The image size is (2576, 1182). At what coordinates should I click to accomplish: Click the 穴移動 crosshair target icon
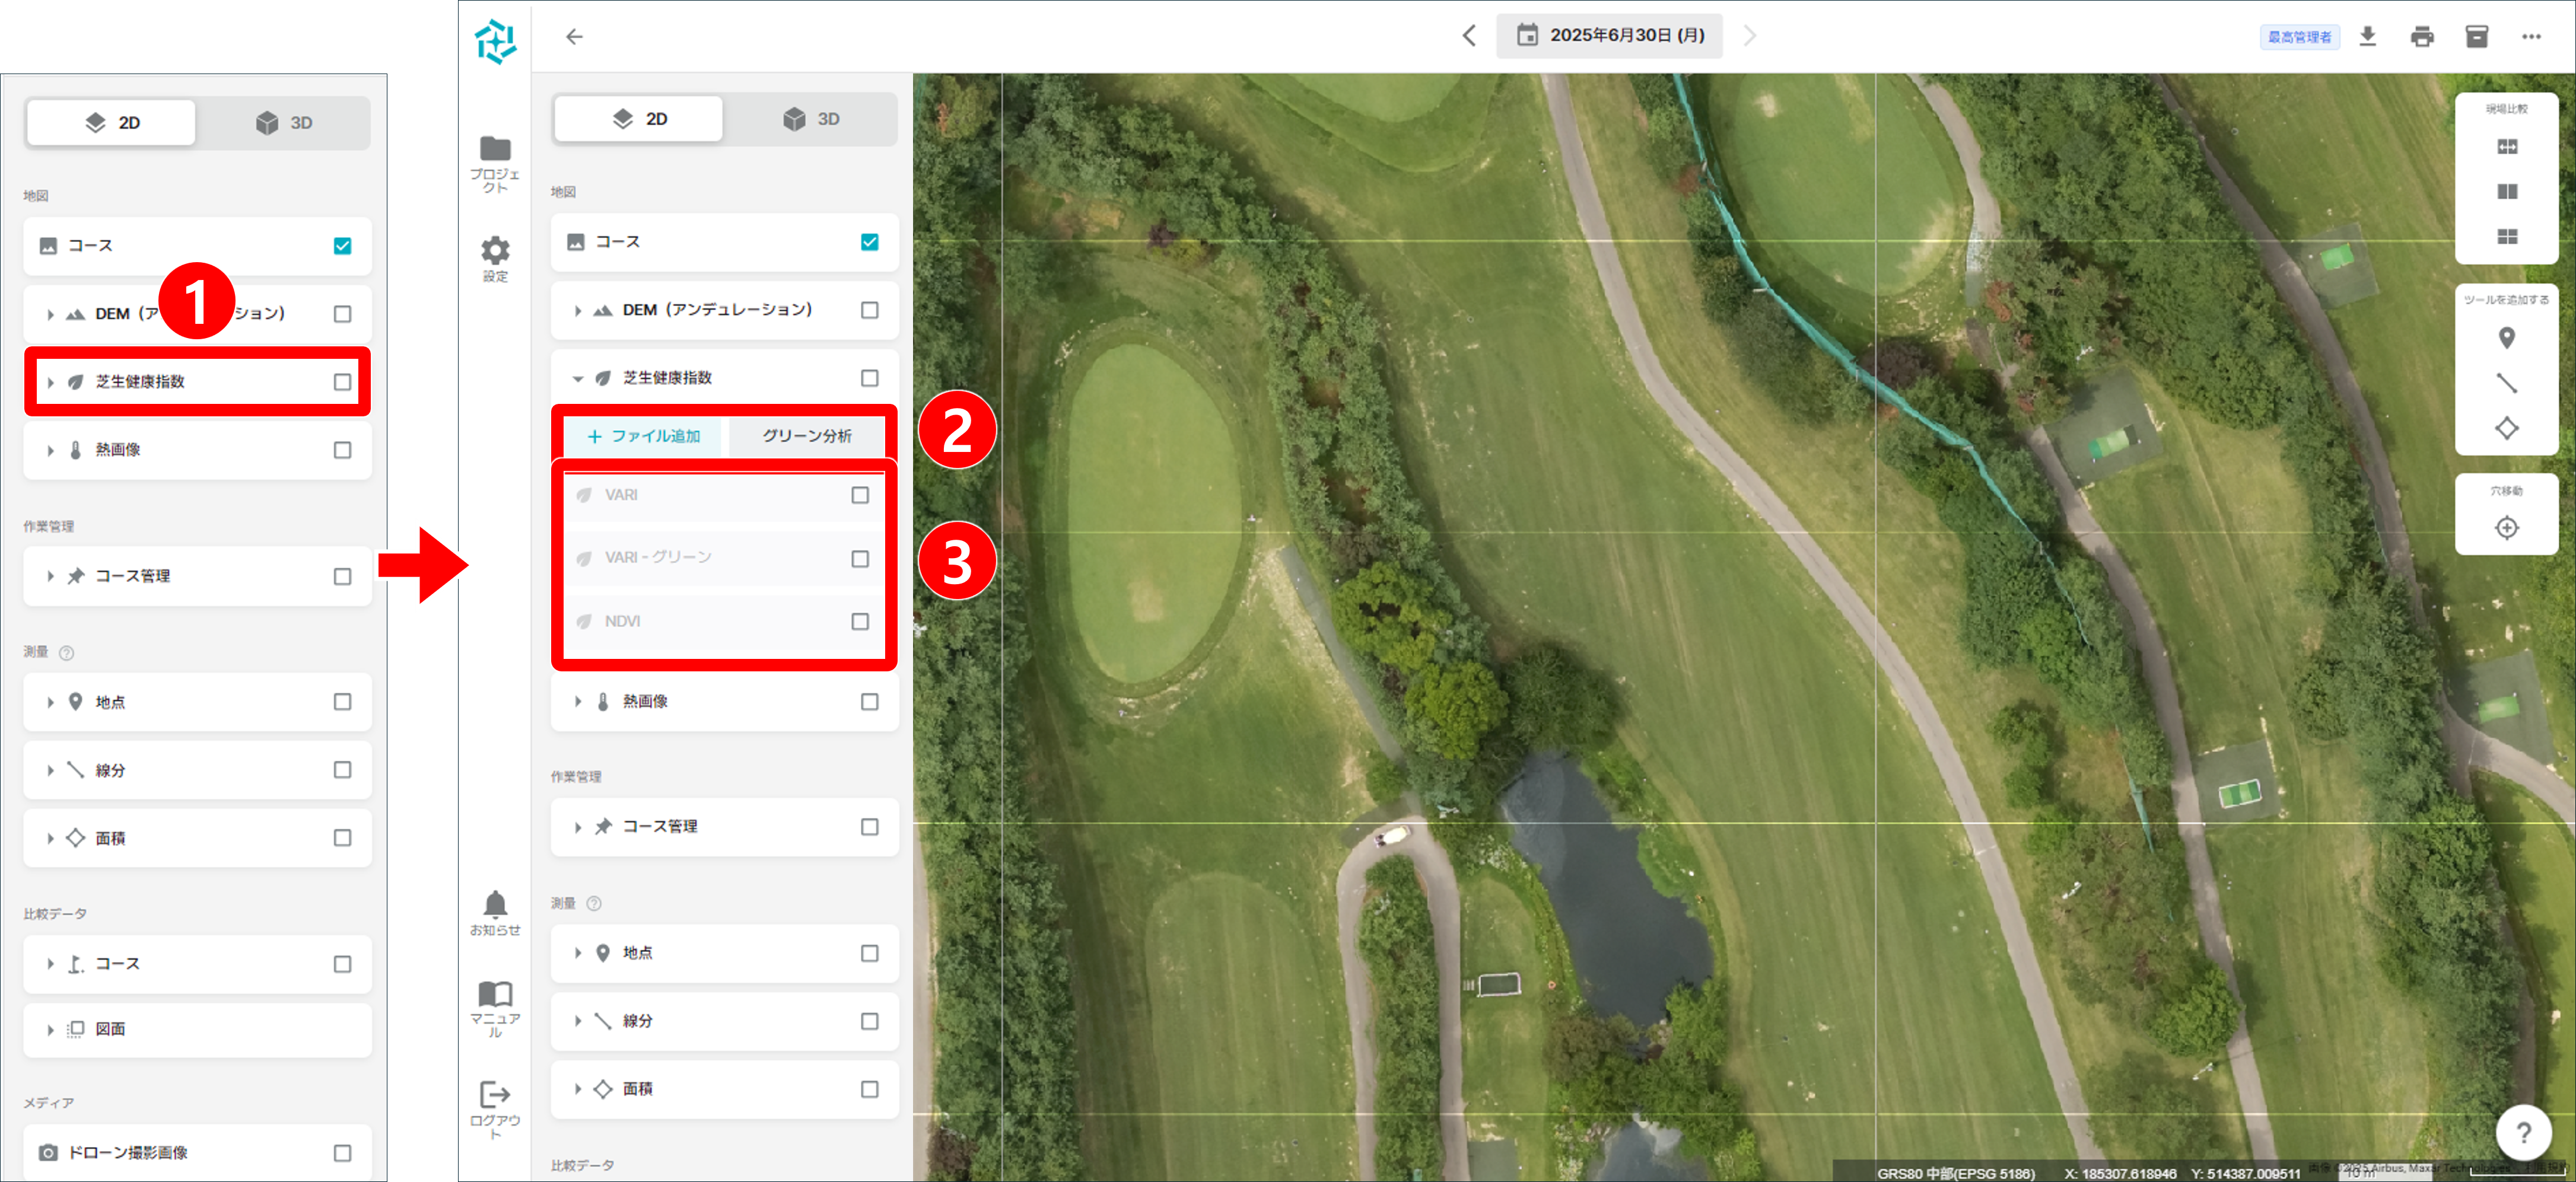[2506, 527]
